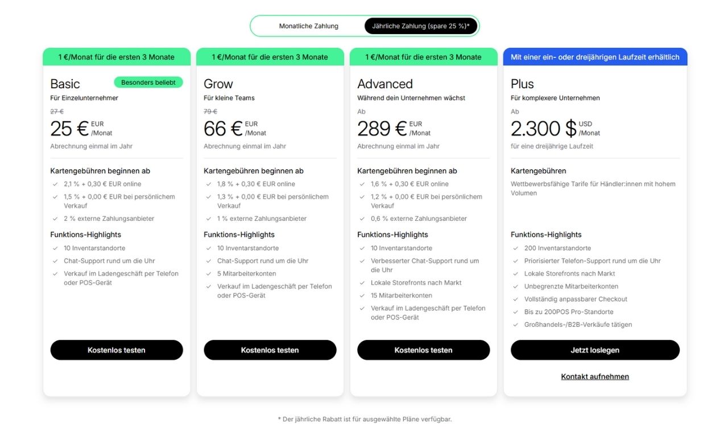This screenshot has height=427, width=728.
Task: Click the Grow plan 66 € price
Action: tap(223, 129)
